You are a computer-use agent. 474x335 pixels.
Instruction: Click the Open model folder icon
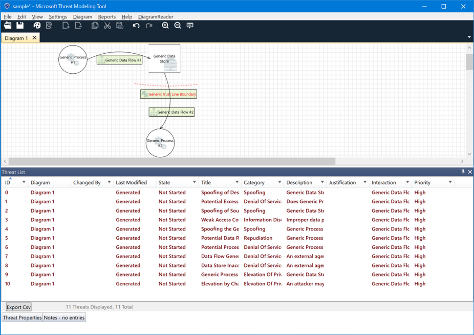[x=8, y=26]
